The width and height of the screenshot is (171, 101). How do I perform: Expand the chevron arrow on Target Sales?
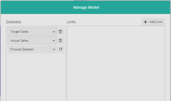[53, 32]
